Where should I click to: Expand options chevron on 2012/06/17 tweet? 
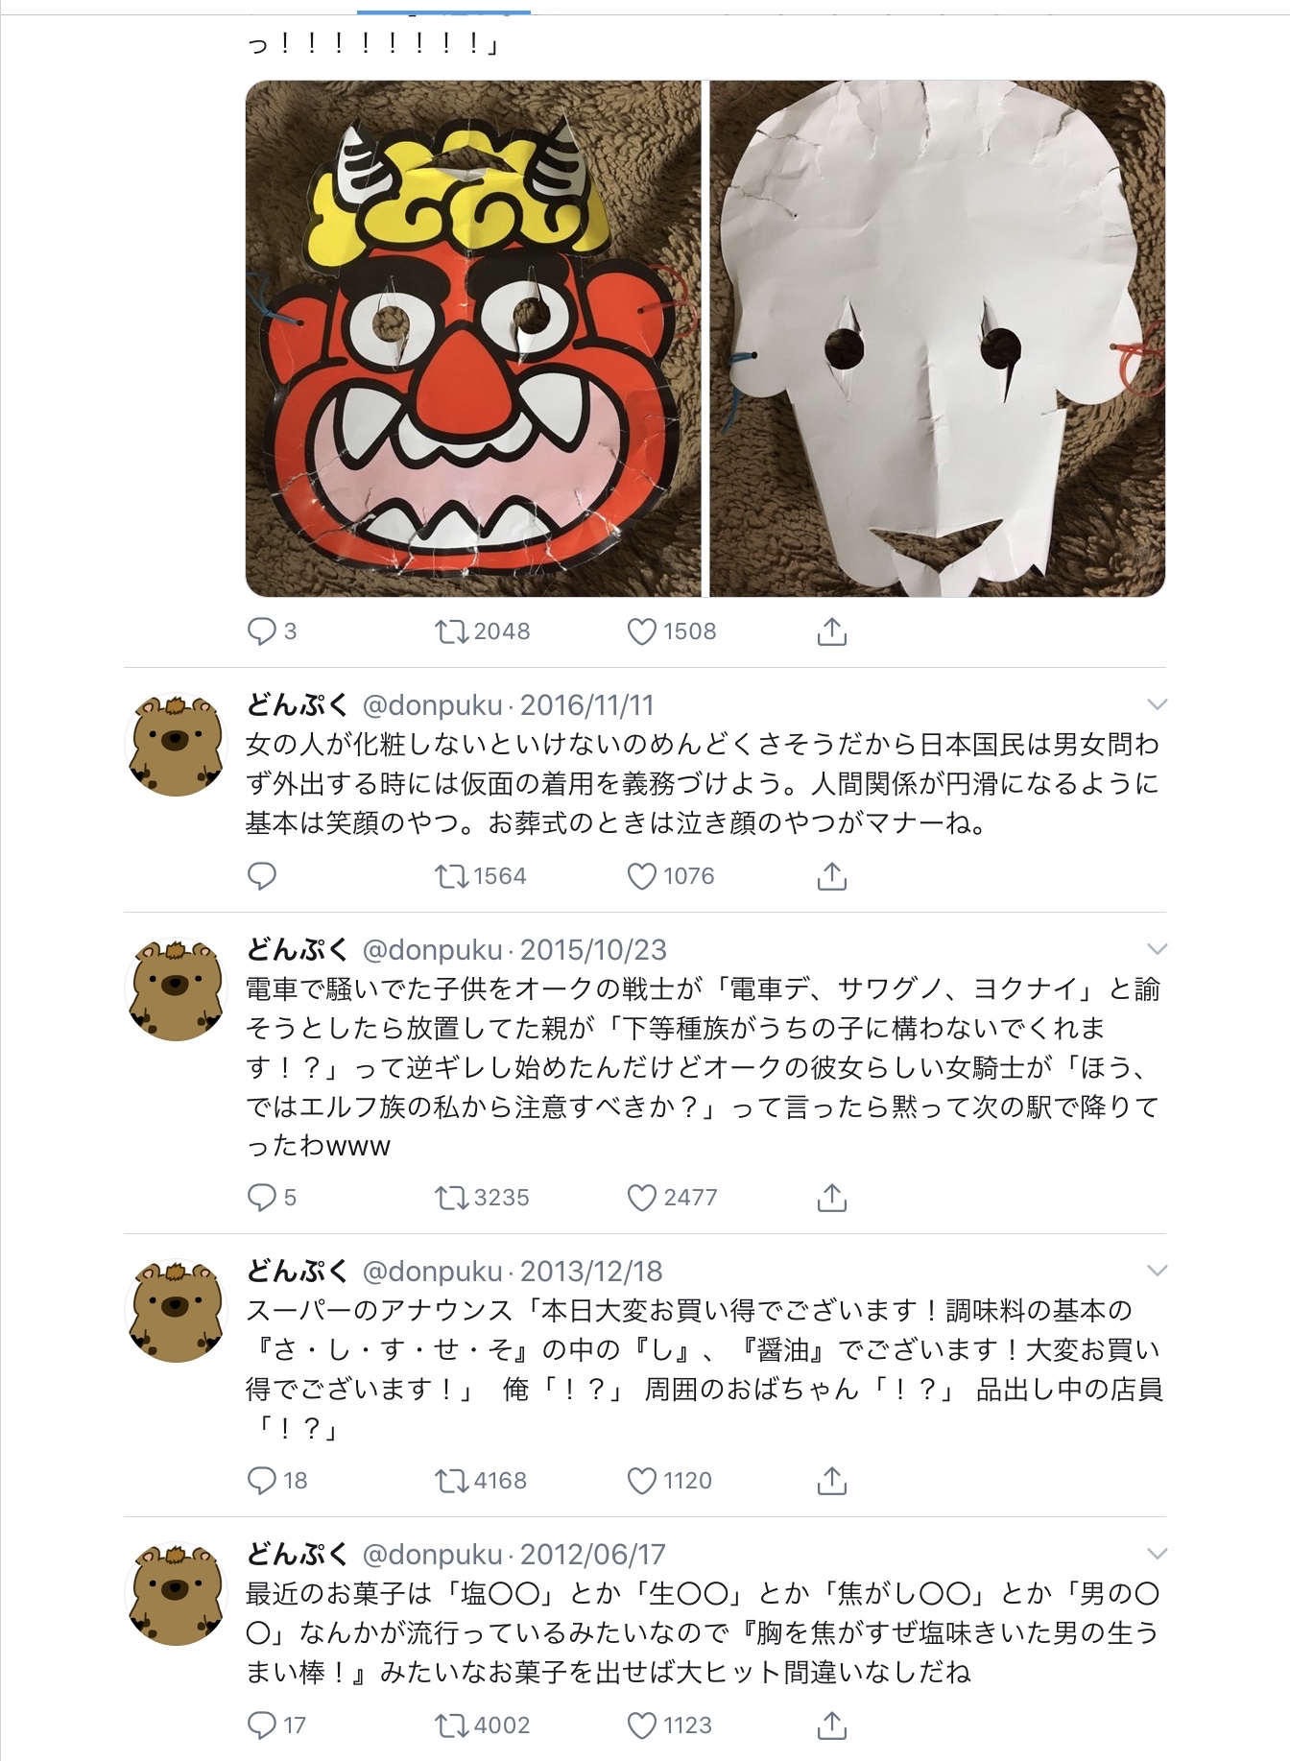coord(1158,1554)
